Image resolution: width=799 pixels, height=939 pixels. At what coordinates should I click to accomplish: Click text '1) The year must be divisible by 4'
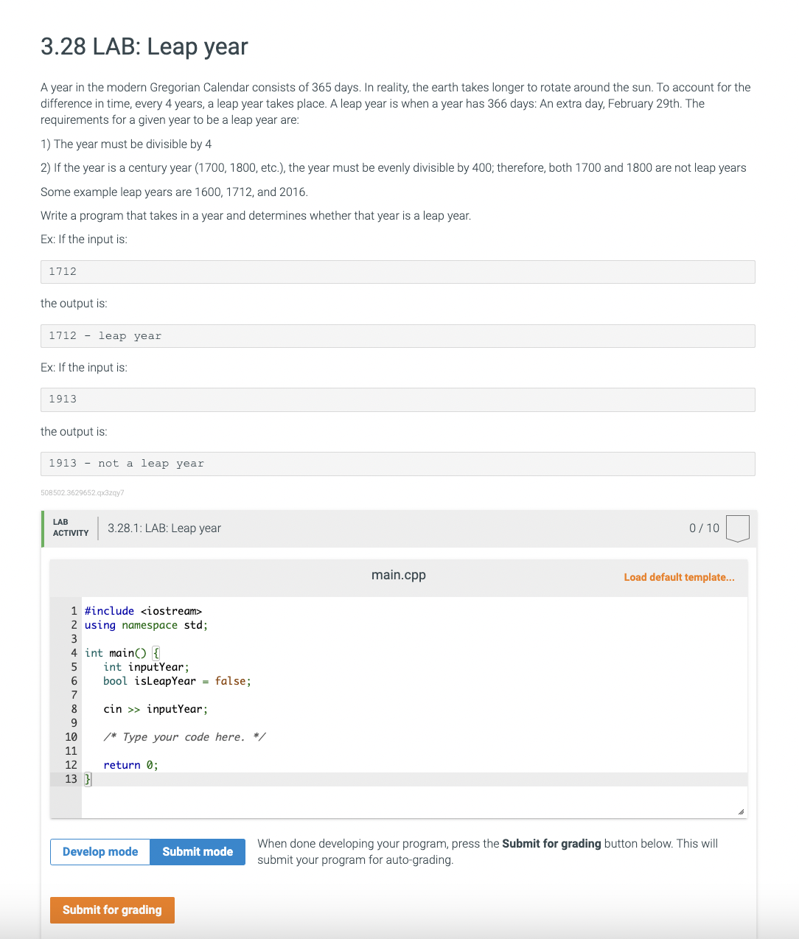pyautogui.click(x=126, y=144)
